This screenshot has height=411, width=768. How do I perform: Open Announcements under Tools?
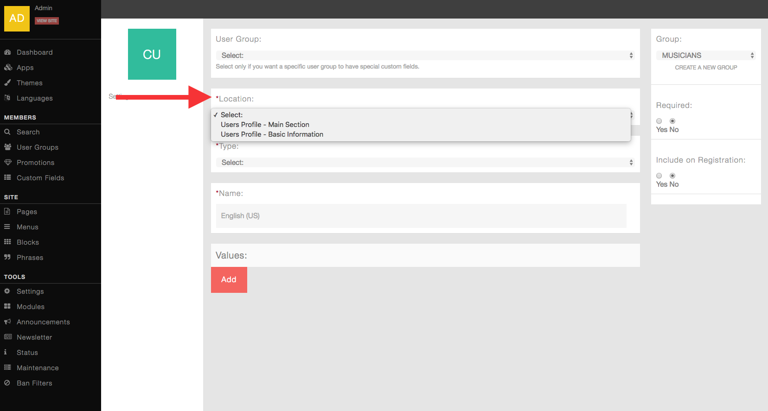43,322
